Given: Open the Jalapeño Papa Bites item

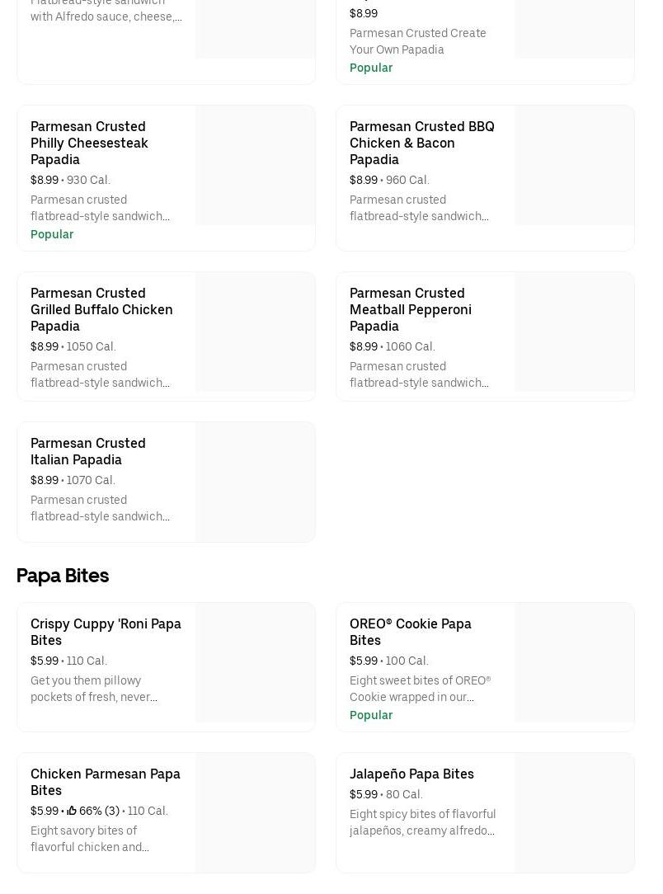Looking at the screenshot, I should click(x=411, y=774).
